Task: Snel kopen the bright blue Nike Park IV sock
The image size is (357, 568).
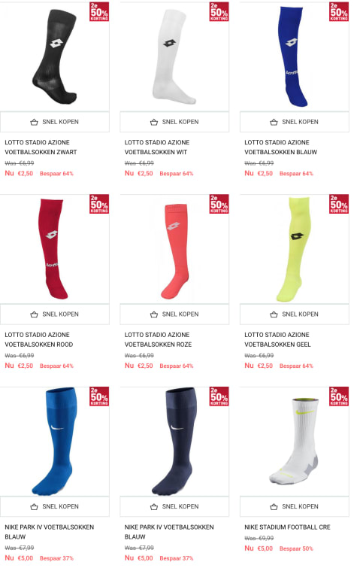Action: pos(55,507)
